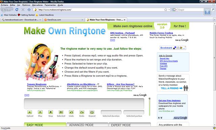Open the Ver menu

tap(19, 5)
